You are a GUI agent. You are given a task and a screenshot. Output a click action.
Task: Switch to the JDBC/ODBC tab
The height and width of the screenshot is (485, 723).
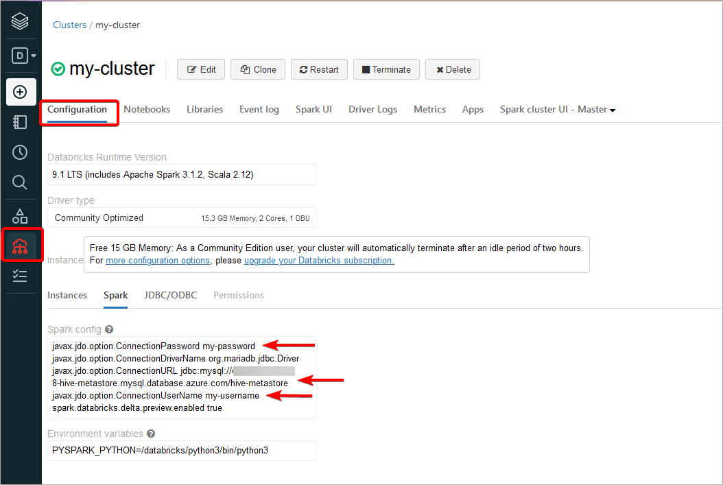(x=170, y=295)
